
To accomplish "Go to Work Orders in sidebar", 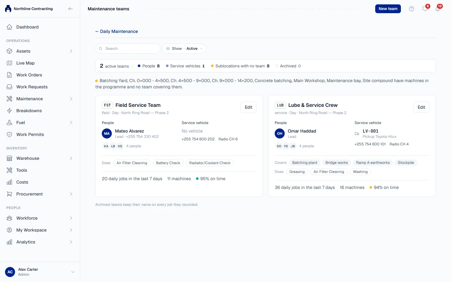I will pyautogui.click(x=40, y=75).
